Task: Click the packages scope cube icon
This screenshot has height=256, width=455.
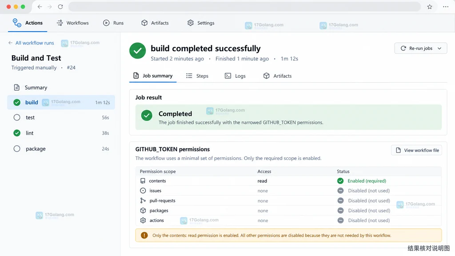Action: pos(143,210)
